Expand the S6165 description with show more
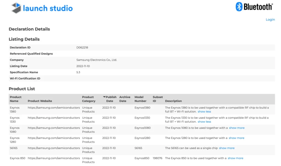Image resolution: width=281 pixels, height=166 pixels. tap(227, 148)
